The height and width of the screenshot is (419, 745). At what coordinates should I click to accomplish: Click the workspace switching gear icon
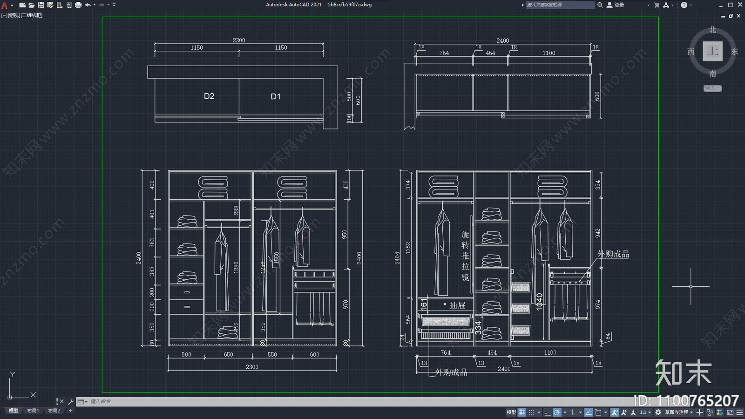(658, 412)
